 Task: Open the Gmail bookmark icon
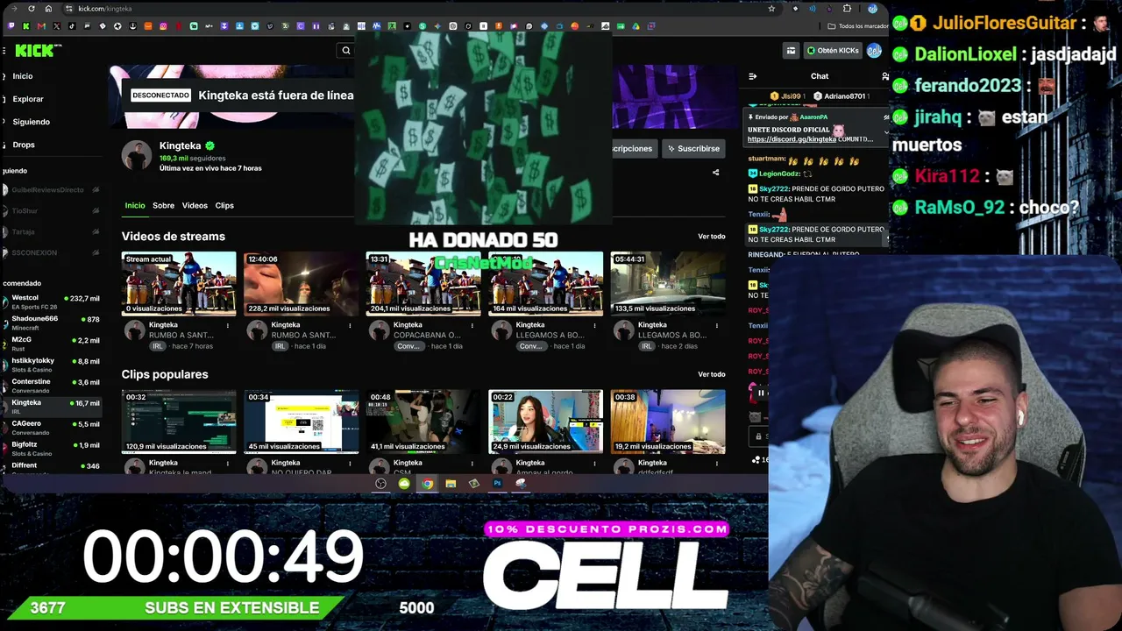[x=41, y=26]
